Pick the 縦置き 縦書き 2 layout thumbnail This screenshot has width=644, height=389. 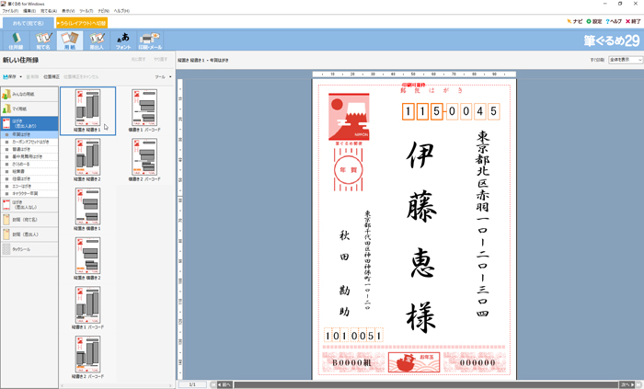pyautogui.click(x=87, y=161)
